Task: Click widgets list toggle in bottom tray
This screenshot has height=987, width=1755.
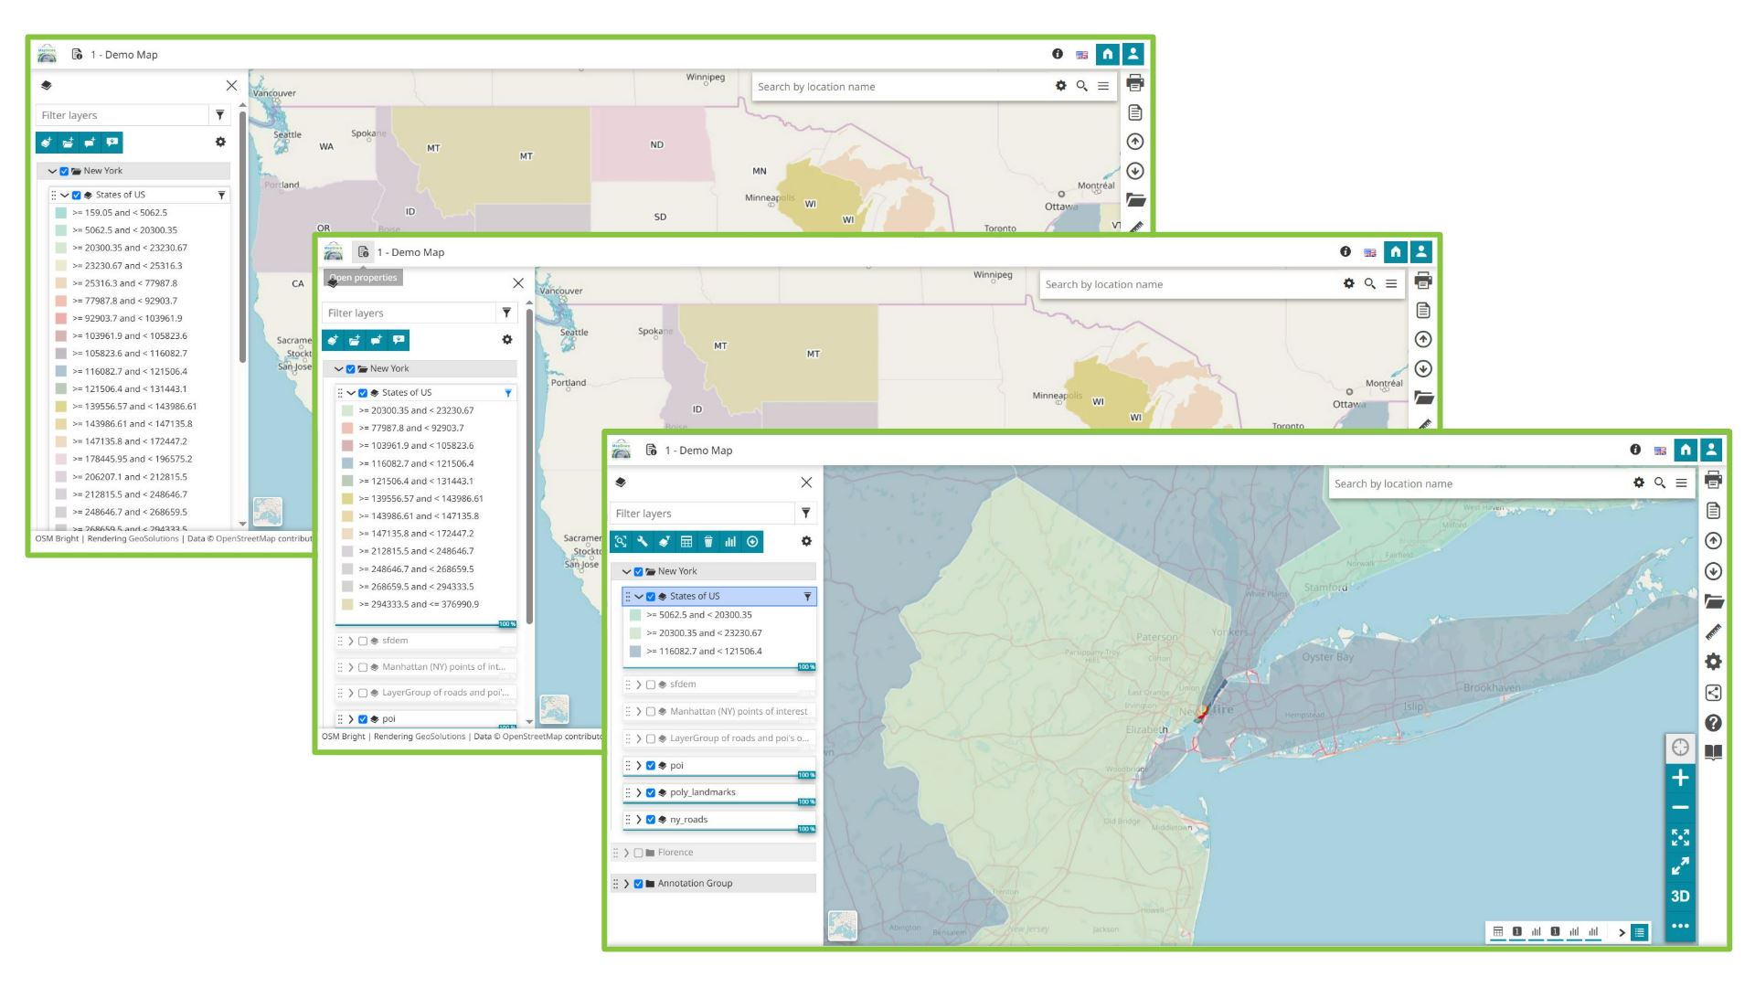Action: tap(1640, 932)
